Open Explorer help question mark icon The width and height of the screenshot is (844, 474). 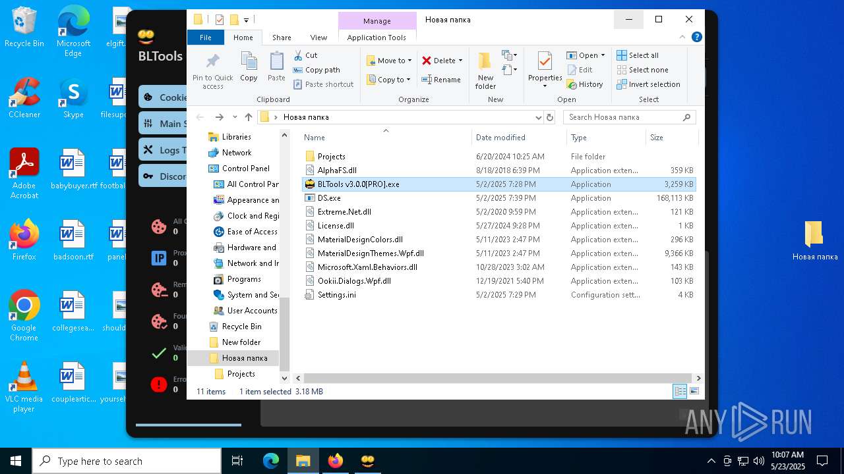[697, 38]
